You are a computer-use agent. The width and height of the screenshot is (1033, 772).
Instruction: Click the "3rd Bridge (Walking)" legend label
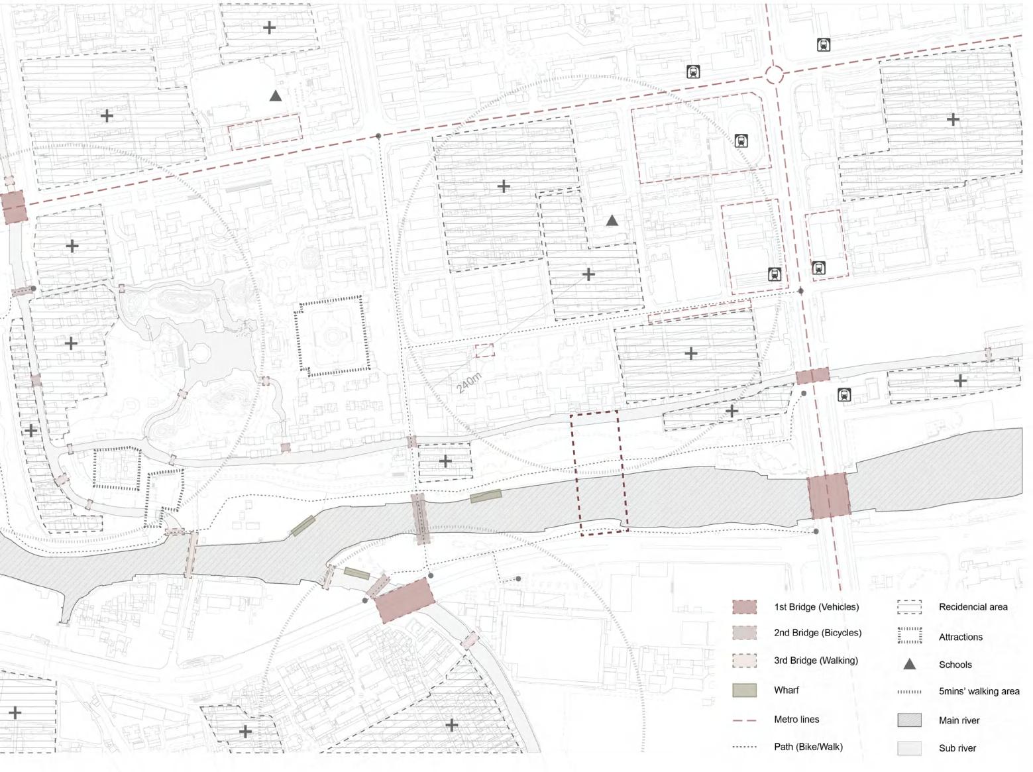coord(816,661)
